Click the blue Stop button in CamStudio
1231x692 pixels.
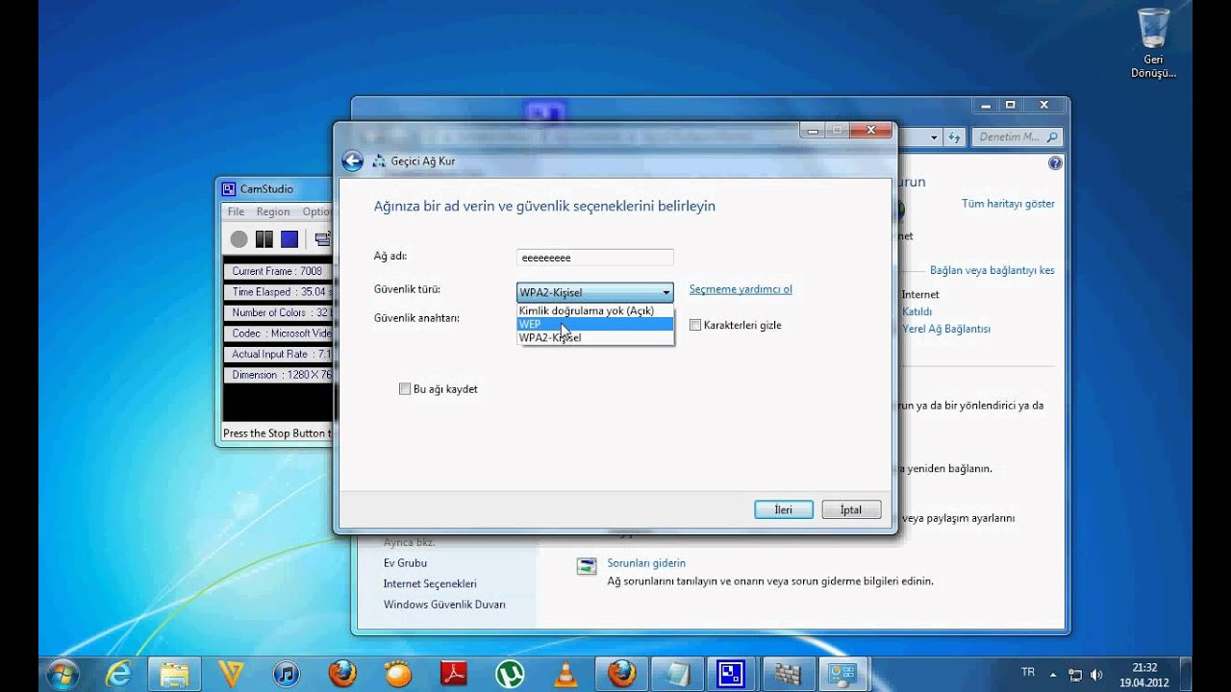289,239
